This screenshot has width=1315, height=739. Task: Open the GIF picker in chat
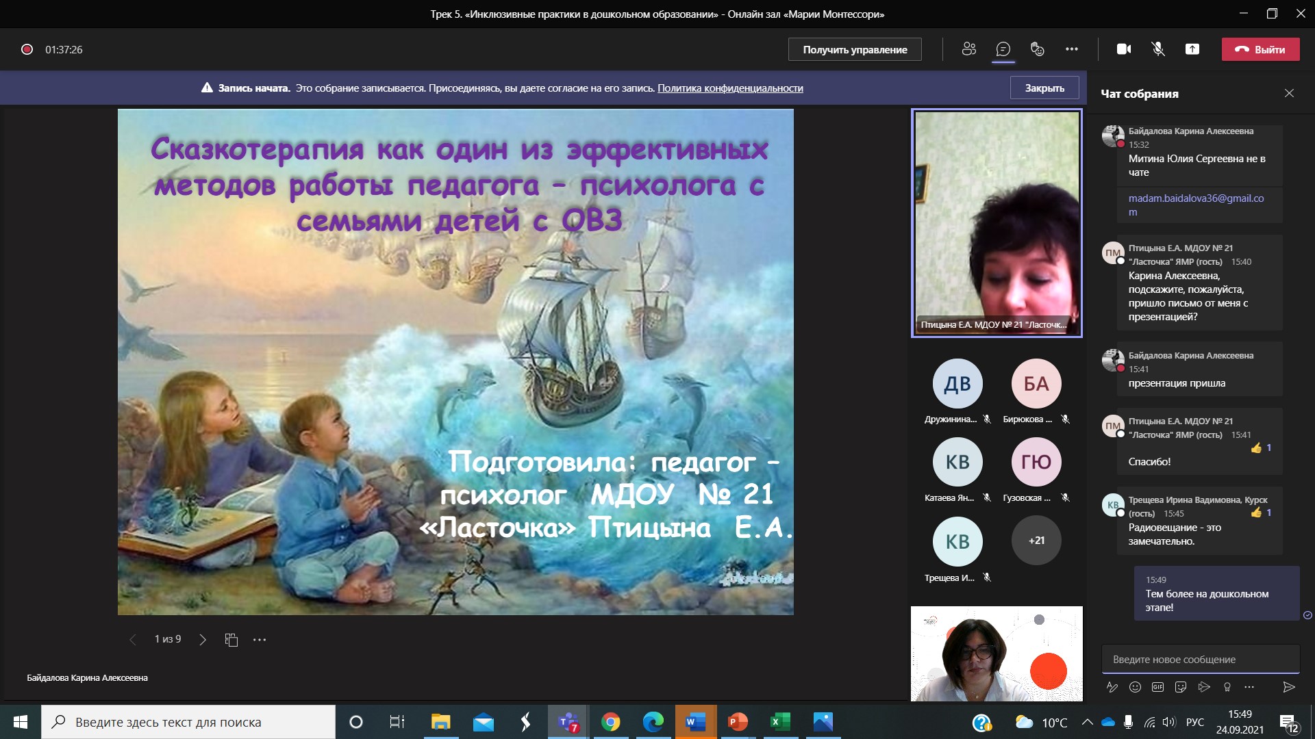(1157, 687)
